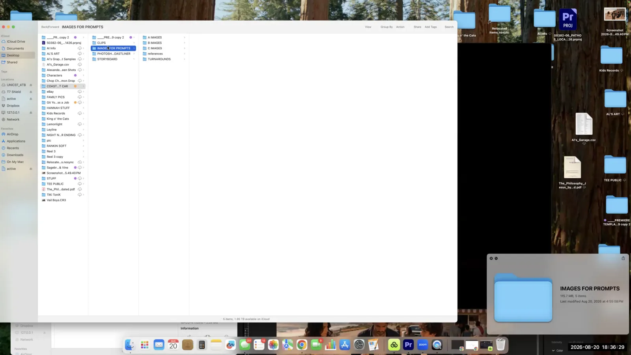Open the View toolbar menu
The width and height of the screenshot is (631, 355).
point(368,27)
